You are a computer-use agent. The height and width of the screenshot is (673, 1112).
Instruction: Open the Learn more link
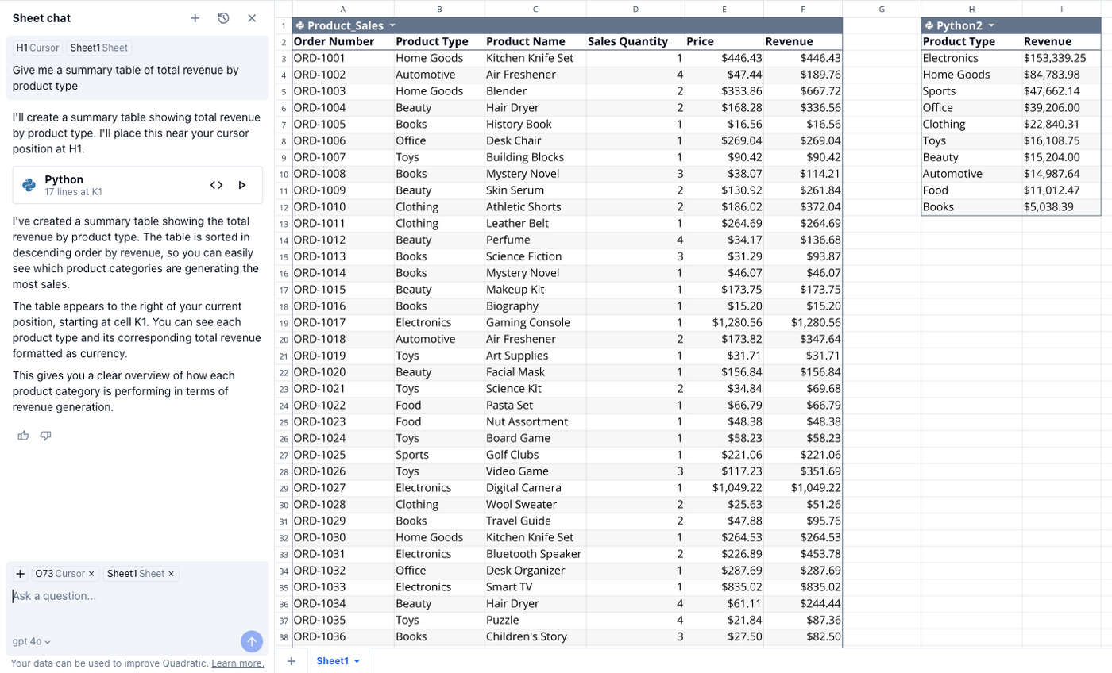pos(237,663)
